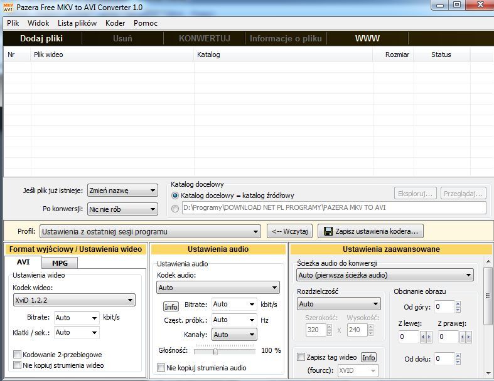Image resolution: width=494 pixels, height=381 pixels.
Task: Open the Po konwersji dropdown
Action: coord(122,209)
